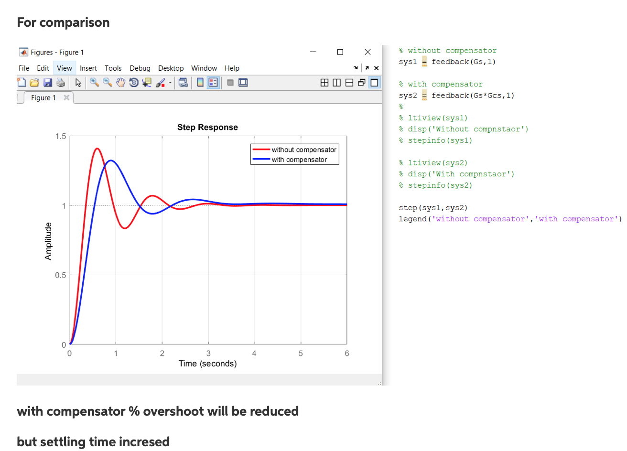627x451 pixels.
Task: Select the Zoom In tool
Action: click(x=94, y=82)
